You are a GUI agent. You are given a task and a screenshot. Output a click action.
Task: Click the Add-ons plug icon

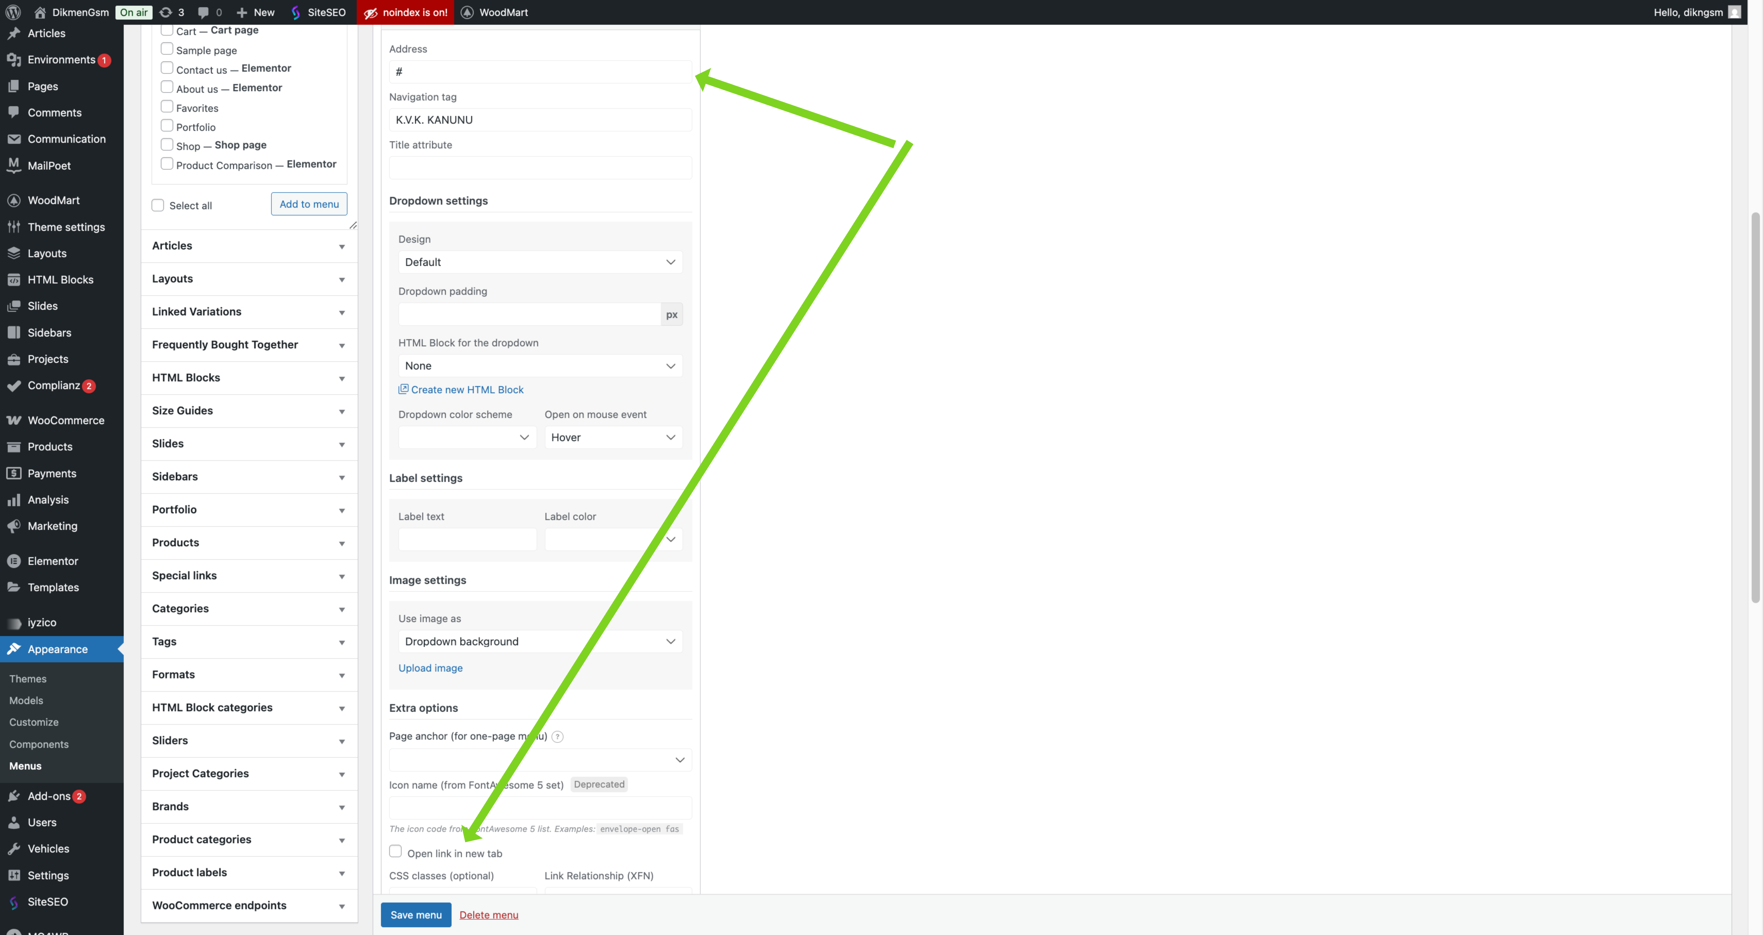[x=14, y=796]
